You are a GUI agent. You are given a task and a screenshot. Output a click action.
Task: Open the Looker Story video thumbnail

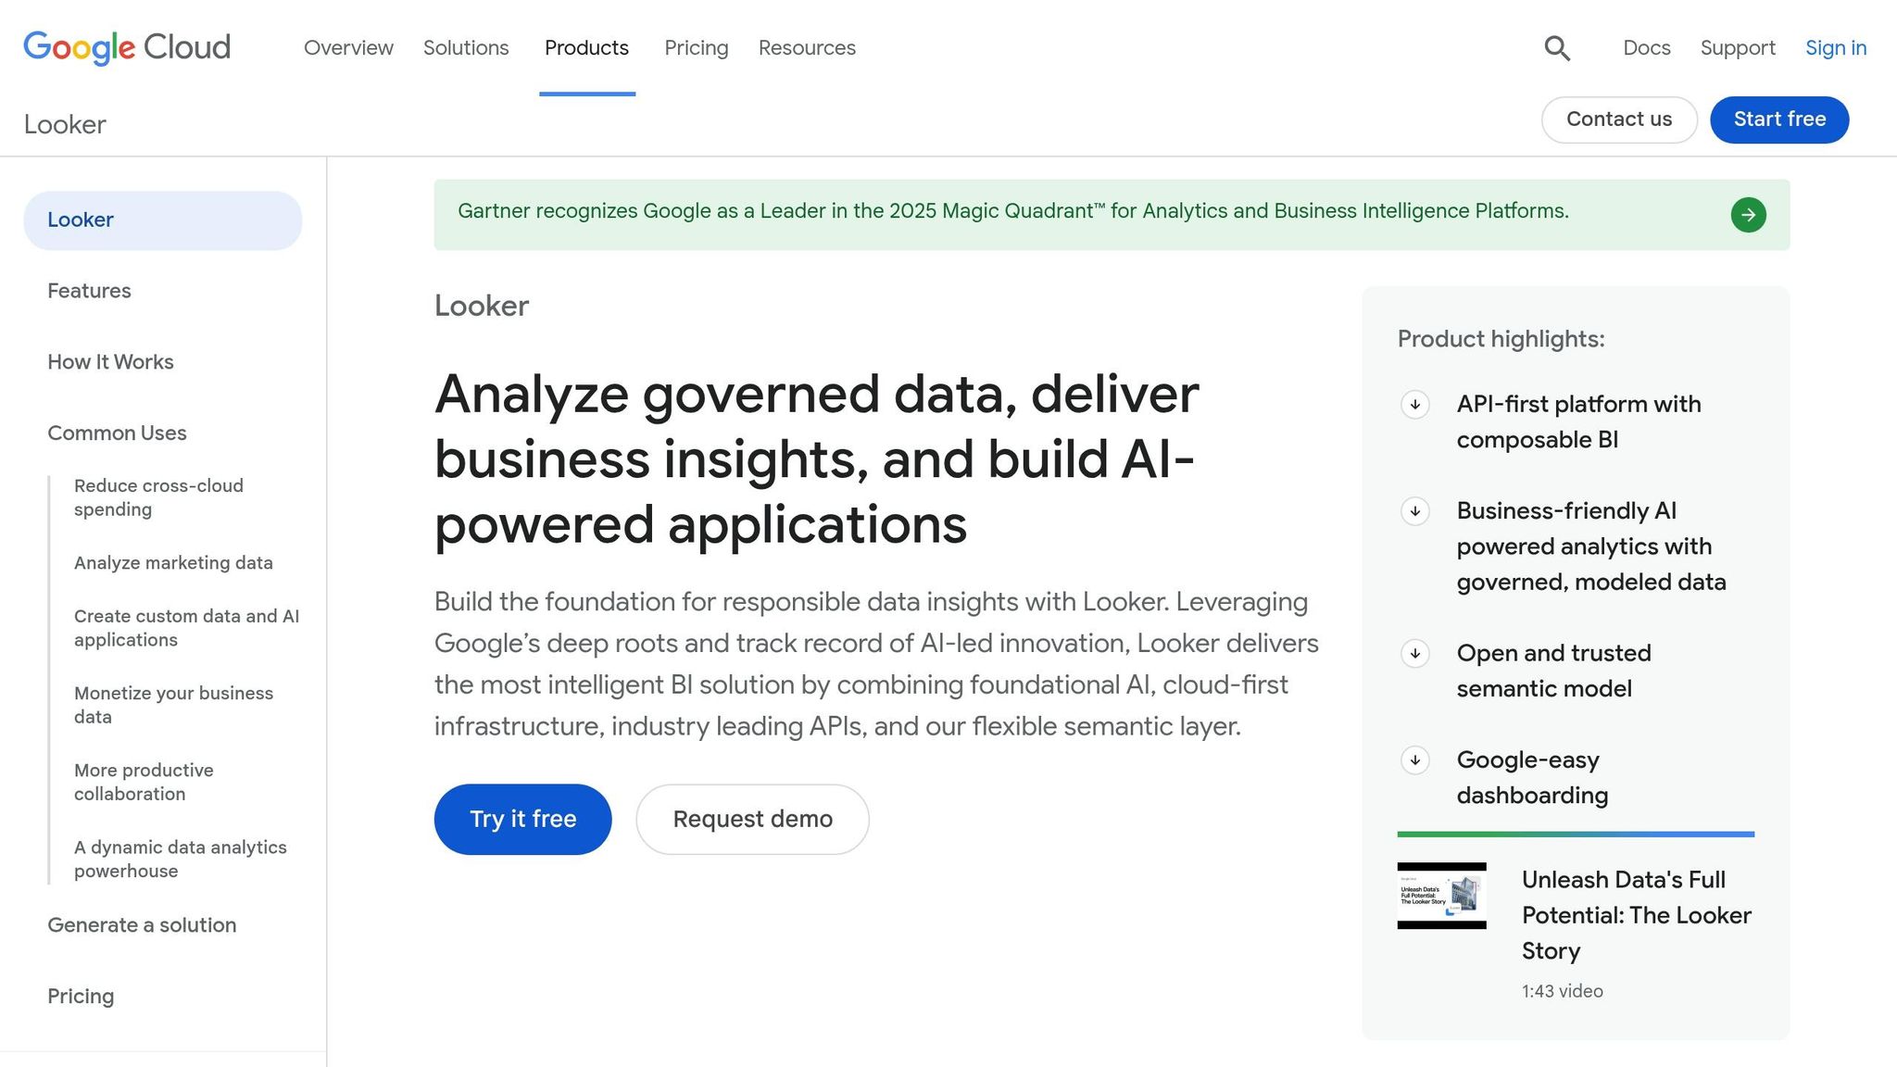[1441, 896]
